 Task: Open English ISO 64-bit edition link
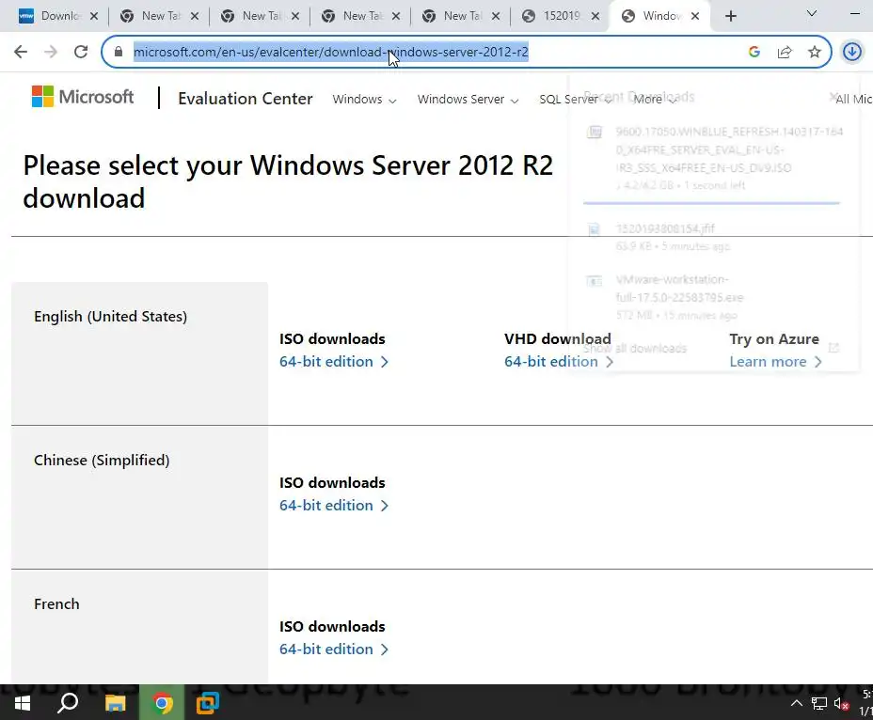tap(334, 362)
